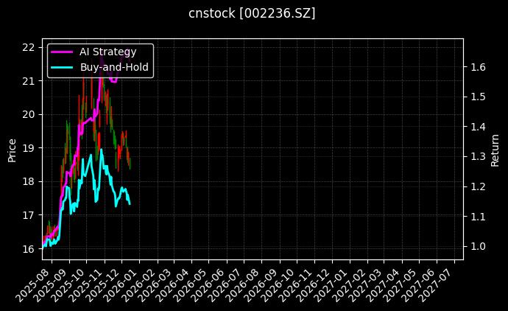Click the 16 price tick label
Image resolution: width=508 pixels, height=311 pixels.
[x=28, y=248]
